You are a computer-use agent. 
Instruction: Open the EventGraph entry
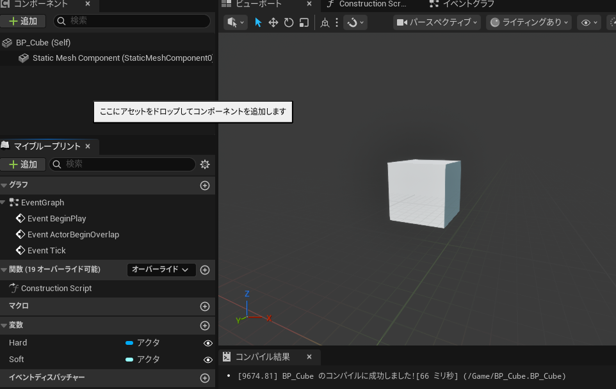click(x=42, y=203)
